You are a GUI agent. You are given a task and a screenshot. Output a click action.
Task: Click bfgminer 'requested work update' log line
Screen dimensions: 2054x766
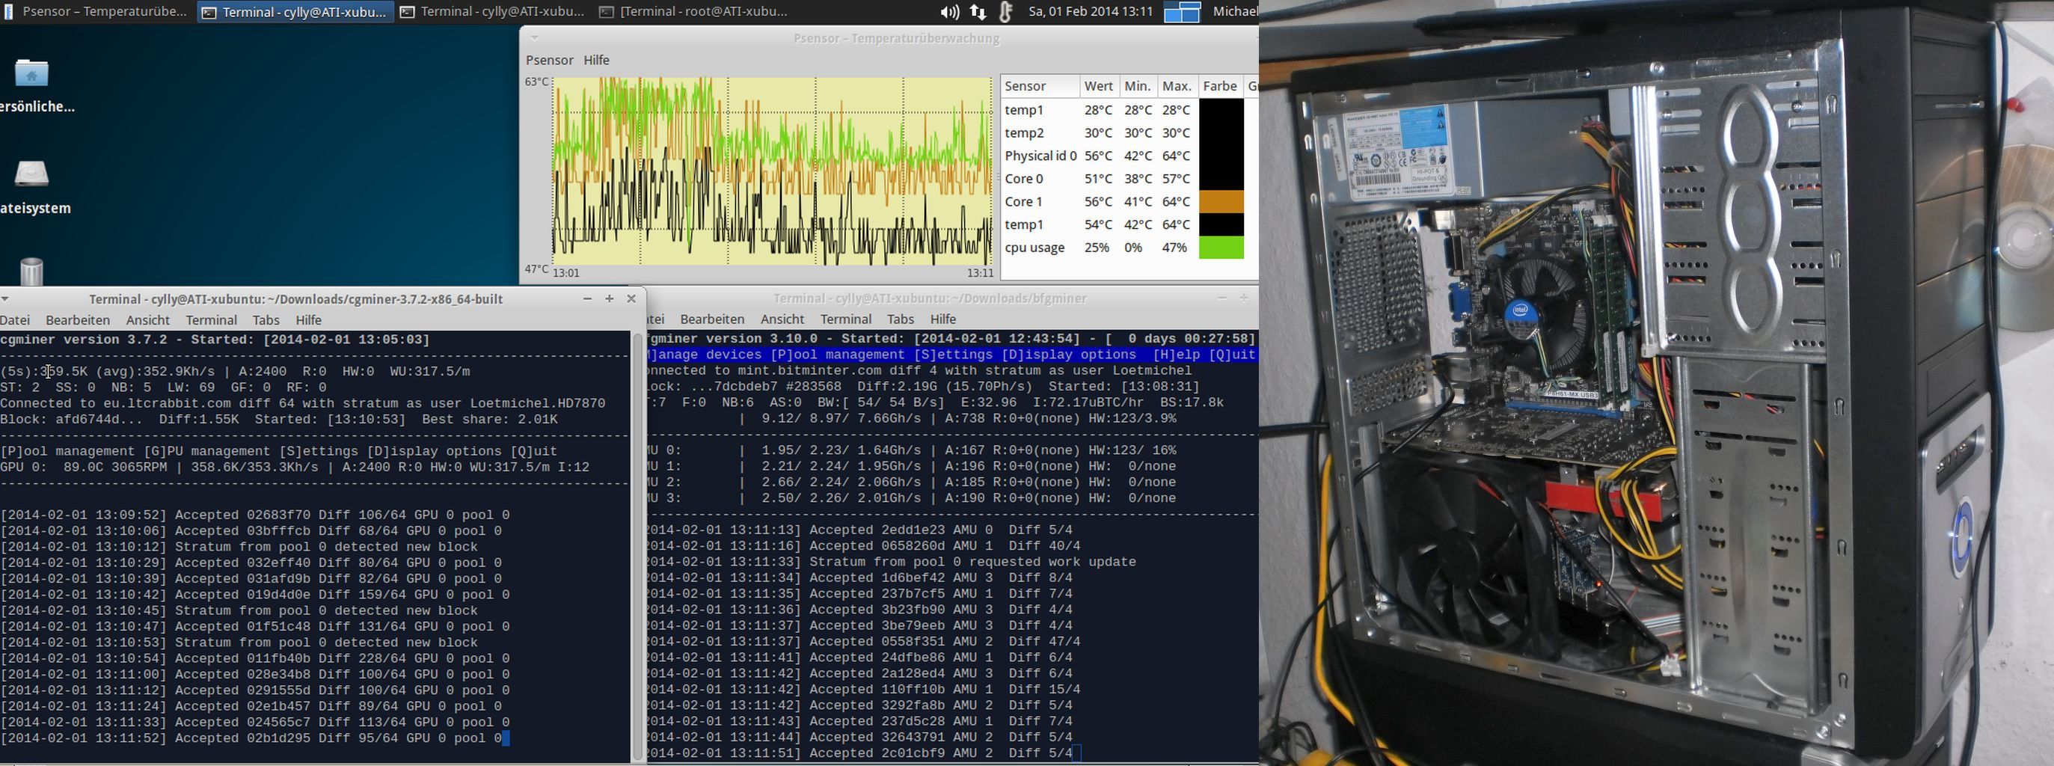tap(890, 562)
